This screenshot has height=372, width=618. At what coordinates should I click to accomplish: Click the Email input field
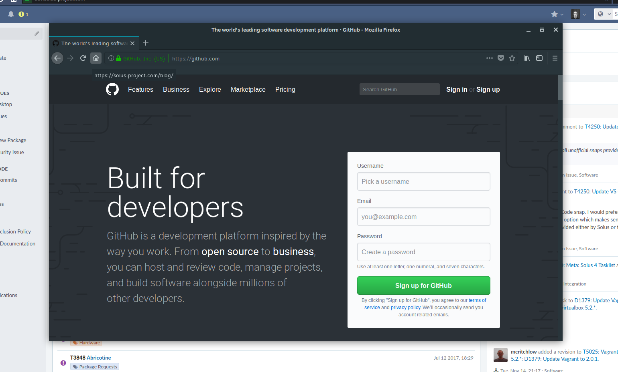tap(424, 217)
